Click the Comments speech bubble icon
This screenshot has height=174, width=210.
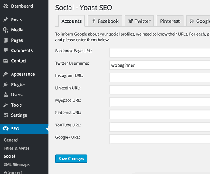6,50
